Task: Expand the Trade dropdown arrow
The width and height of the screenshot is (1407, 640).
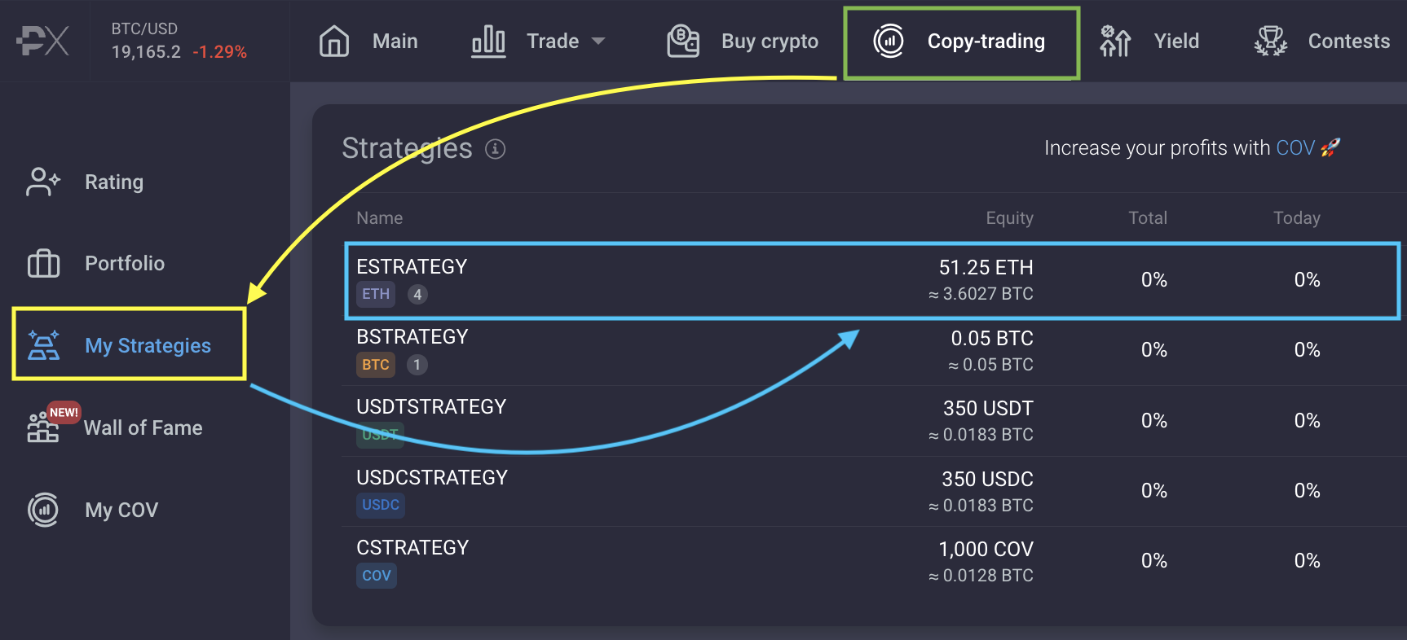Action: pos(598,41)
